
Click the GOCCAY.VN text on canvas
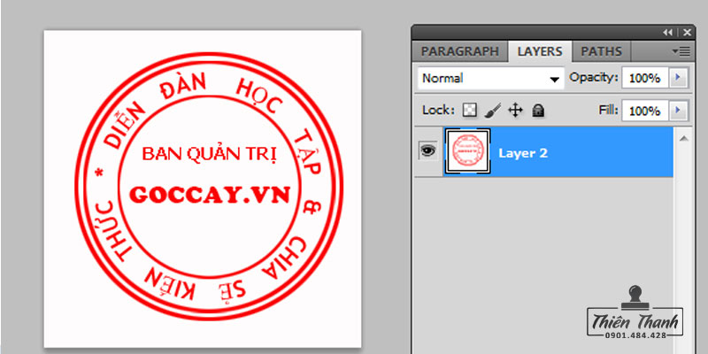click(208, 196)
